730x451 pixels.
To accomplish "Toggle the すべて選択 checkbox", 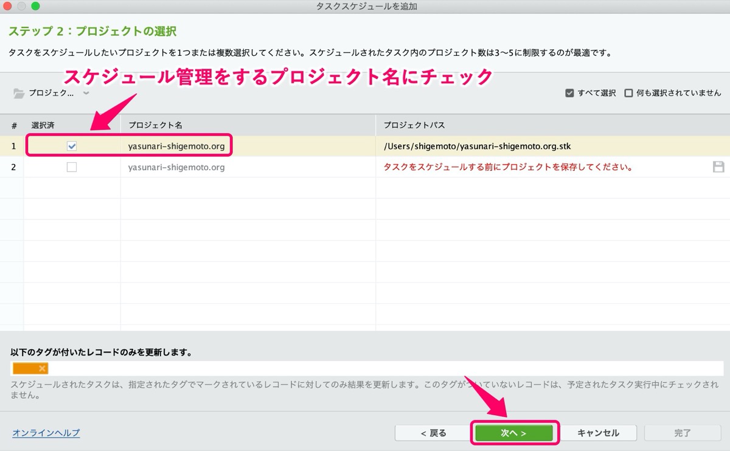I will coord(569,93).
